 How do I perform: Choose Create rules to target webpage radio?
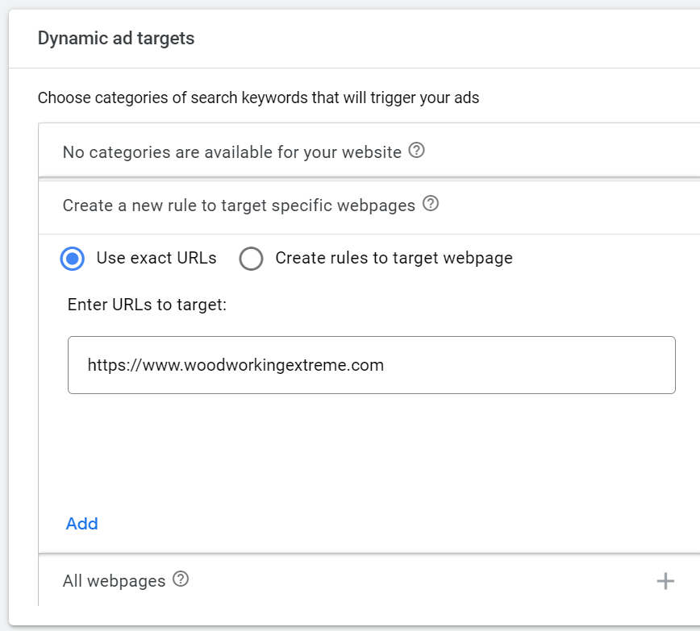coord(252,259)
